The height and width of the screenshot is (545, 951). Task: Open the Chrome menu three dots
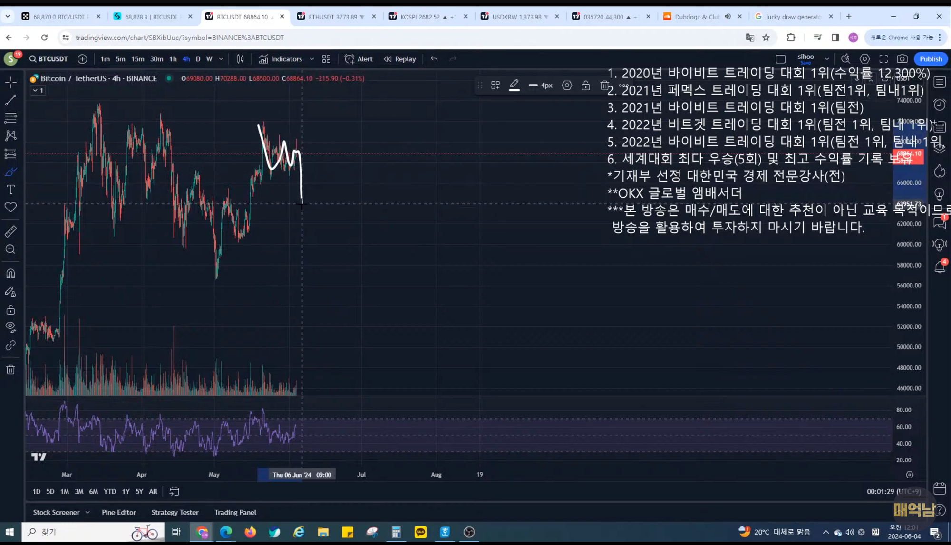coord(940,38)
